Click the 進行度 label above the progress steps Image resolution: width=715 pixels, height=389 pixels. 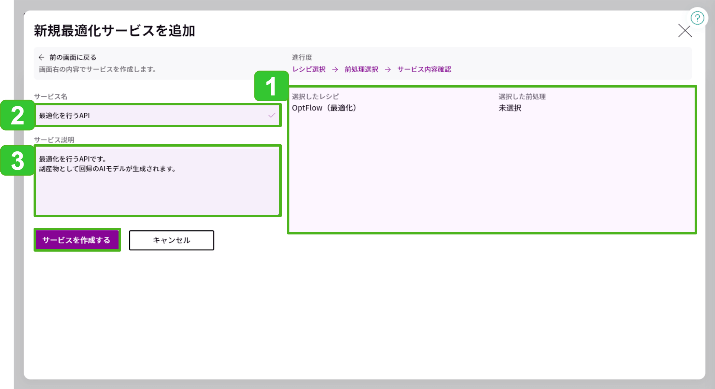click(302, 57)
